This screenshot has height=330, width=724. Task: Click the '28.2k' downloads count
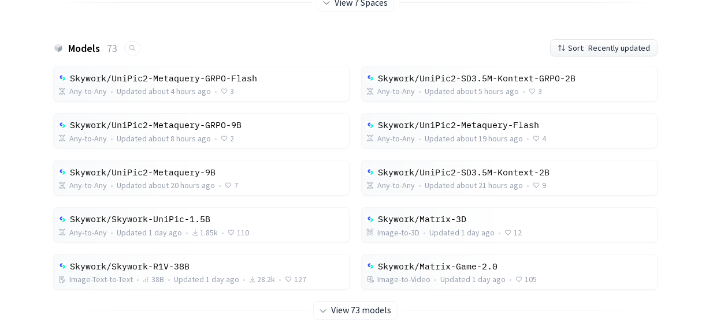coord(266,279)
